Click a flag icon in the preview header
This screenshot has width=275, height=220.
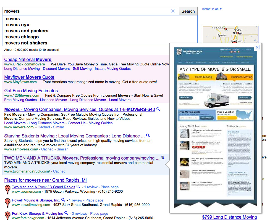[x=235, y=52]
